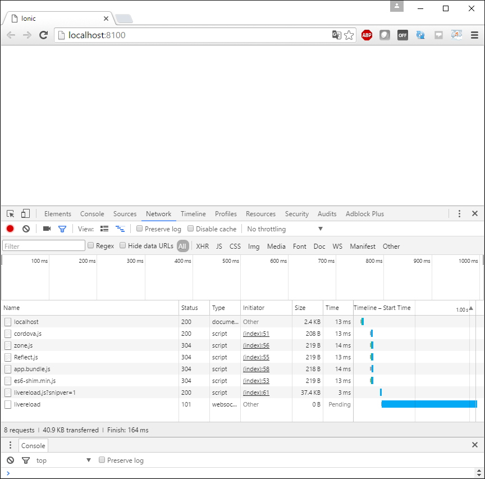Click the grey shield extension icon

(x=385, y=35)
